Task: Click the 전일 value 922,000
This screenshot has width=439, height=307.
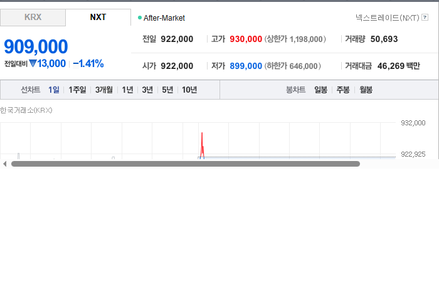Action: (177, 39)
